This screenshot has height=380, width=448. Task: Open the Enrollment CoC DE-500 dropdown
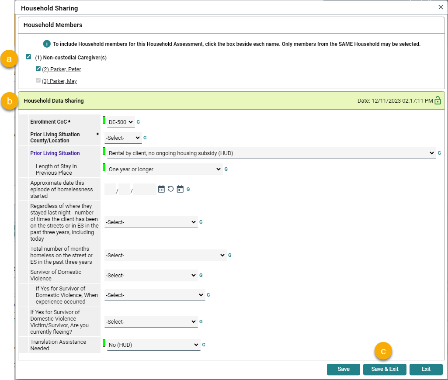coord(121,122)
